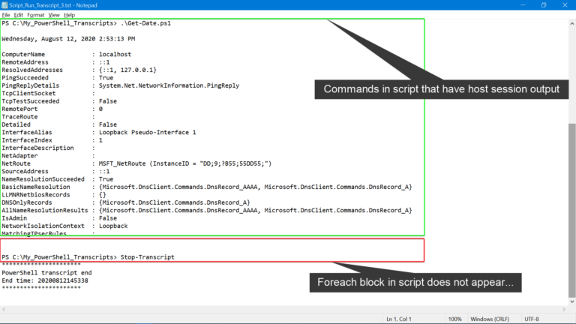
Task: Click the 'NetAdapter' property line
Action: click(x=49, y=156)
